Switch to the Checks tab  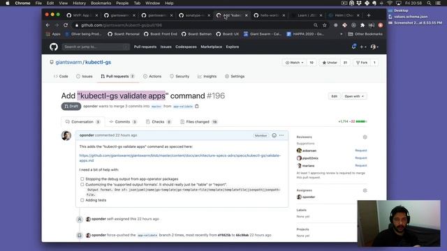click(159, 122)
